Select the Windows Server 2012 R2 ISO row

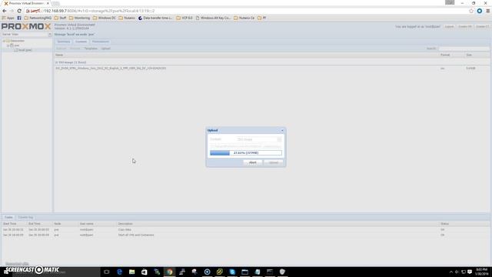coord(271,68)
